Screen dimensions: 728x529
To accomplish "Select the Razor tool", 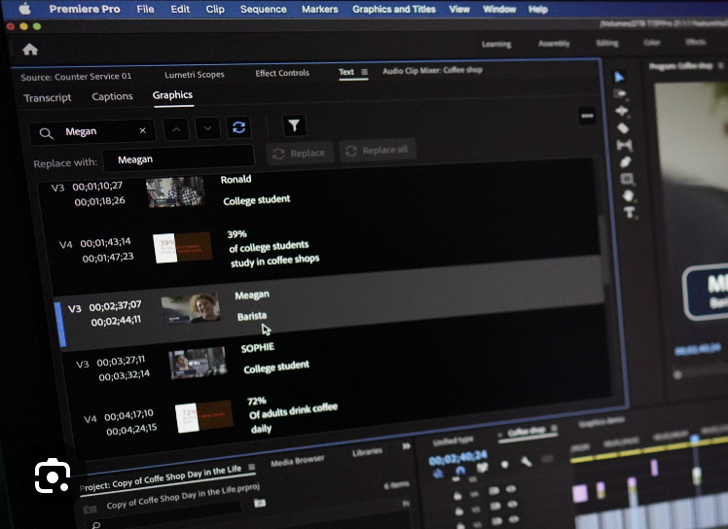I will (623, 127).
